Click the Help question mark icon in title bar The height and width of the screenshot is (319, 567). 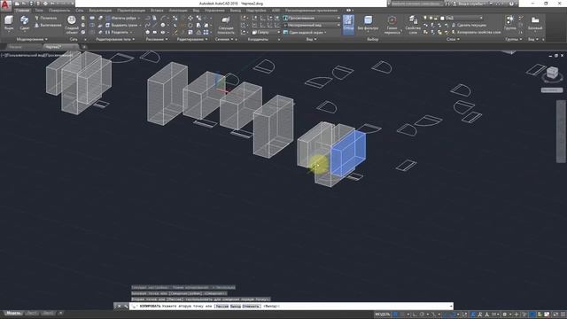click(511, 4)
